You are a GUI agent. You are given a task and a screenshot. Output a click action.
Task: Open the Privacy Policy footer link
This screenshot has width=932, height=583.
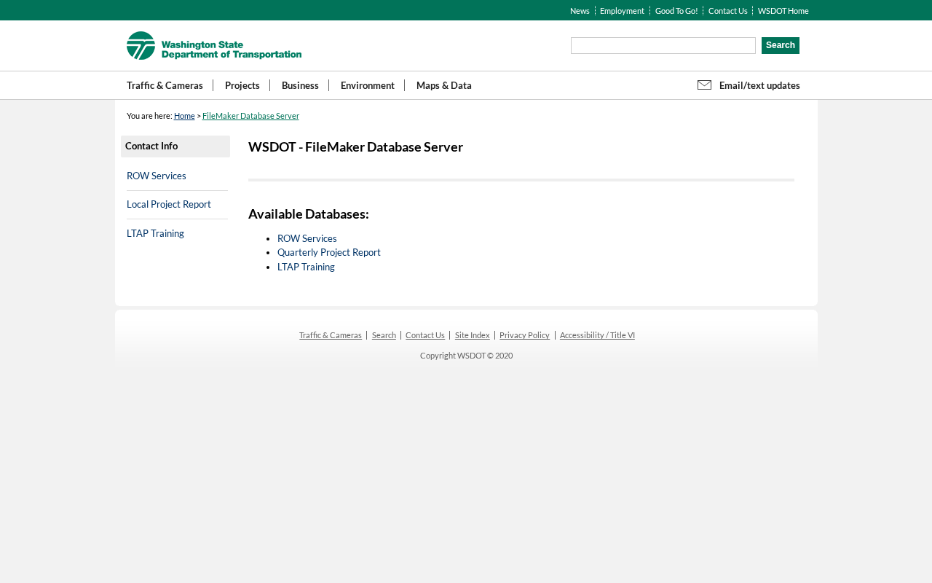(524, 335)
